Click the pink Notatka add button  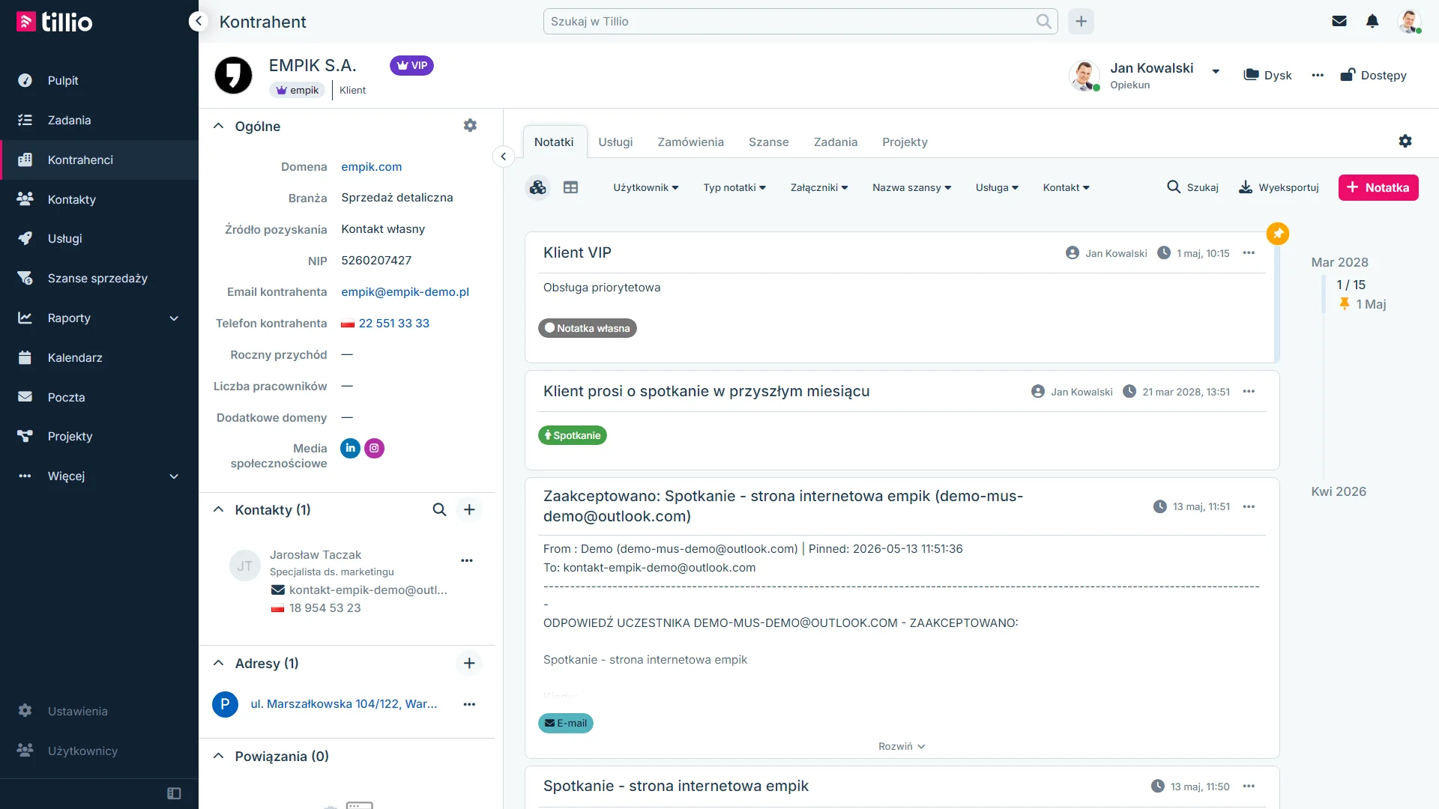click(1378, 187)
